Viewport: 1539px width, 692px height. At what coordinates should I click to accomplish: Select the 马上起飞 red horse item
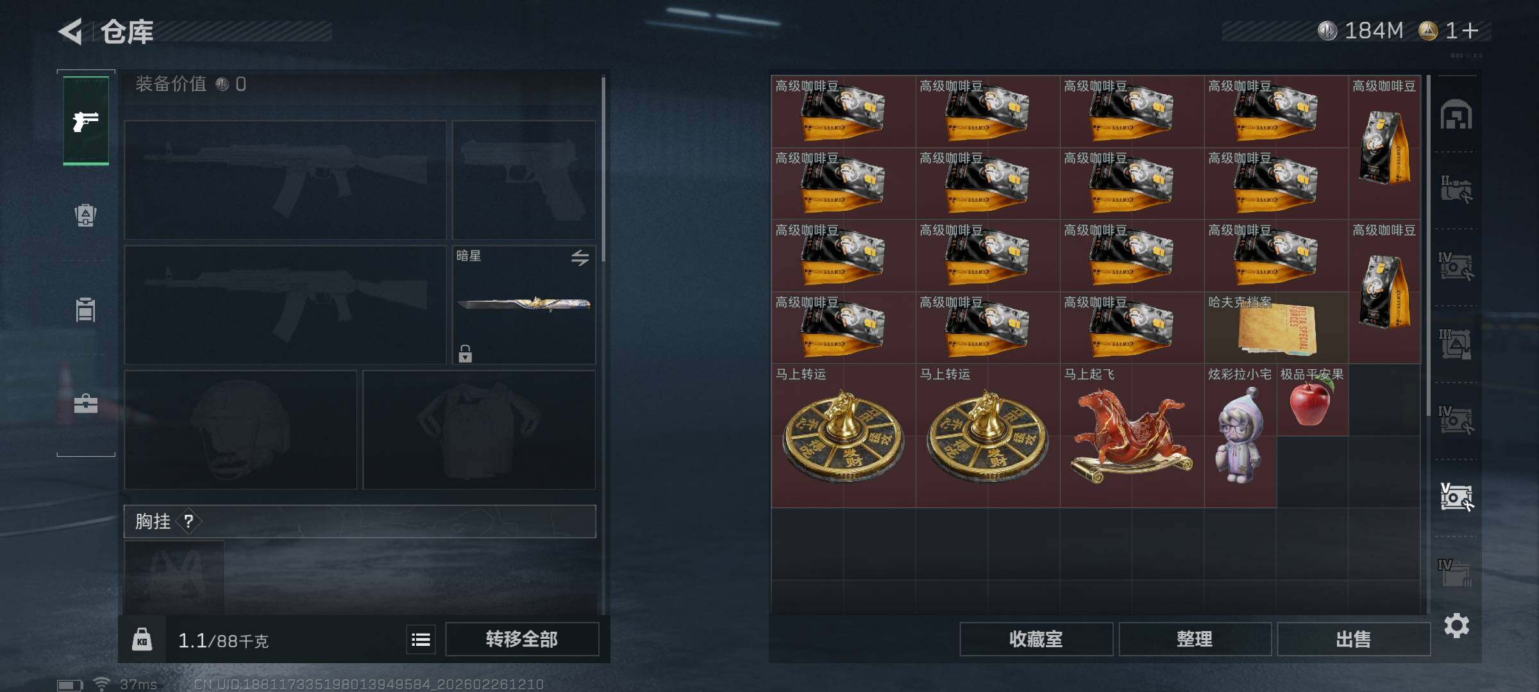[x=1132, y=436]
